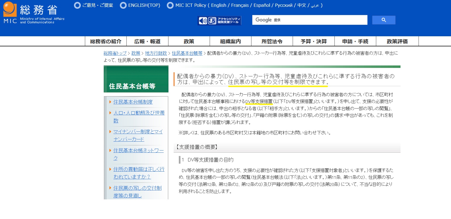Click the circle icon beside MIC ICT Policy
This screenshot has width=451, height=219.
(170, 5)
